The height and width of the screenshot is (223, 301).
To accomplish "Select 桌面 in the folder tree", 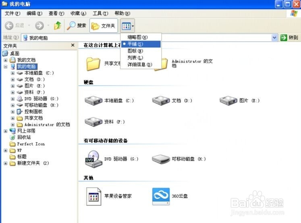I will [15, 53].
